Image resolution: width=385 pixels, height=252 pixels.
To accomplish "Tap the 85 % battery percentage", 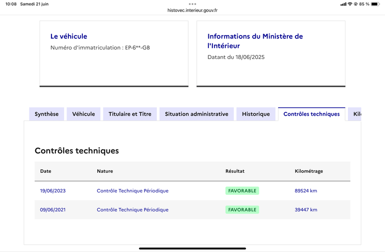I will point(364,4).
